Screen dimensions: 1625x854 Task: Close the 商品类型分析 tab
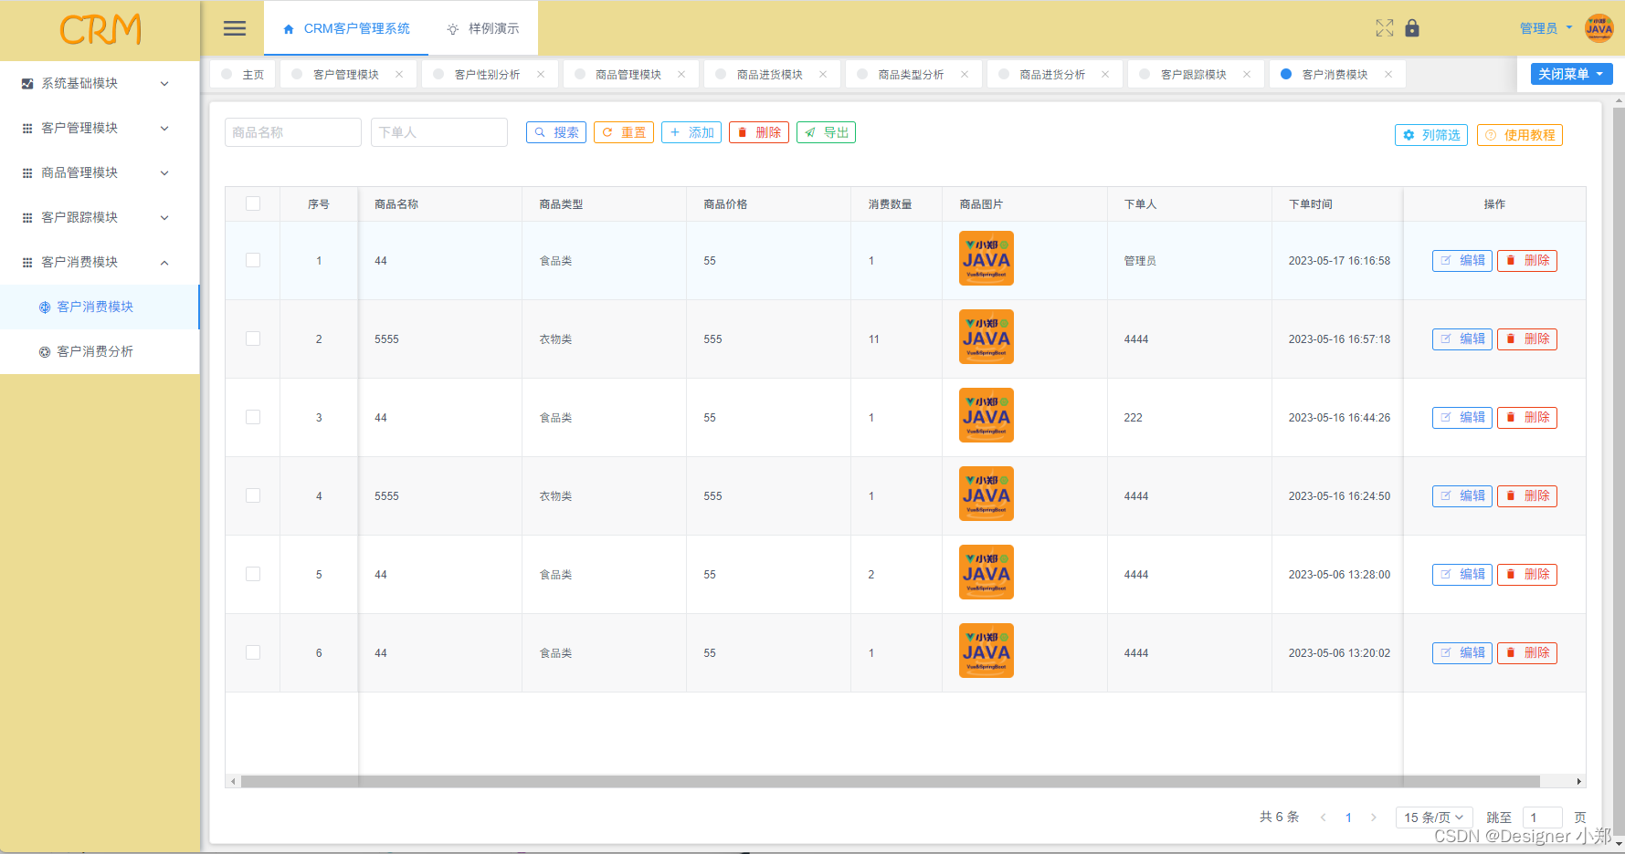pos(965,75)
